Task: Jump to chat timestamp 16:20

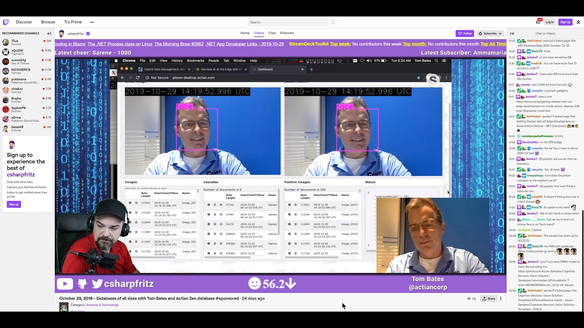Action: point(512,176)
